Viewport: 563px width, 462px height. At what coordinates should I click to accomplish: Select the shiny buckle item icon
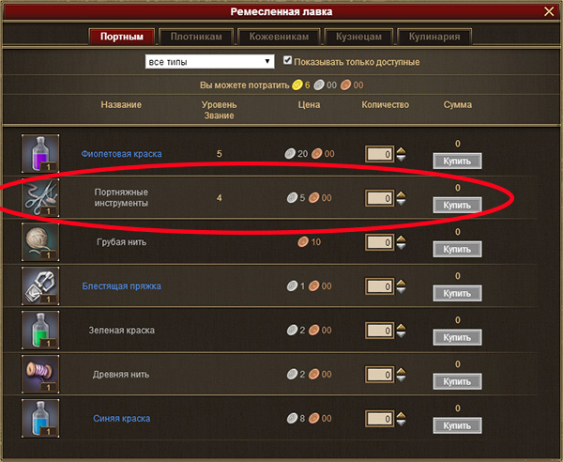point(40,286)
